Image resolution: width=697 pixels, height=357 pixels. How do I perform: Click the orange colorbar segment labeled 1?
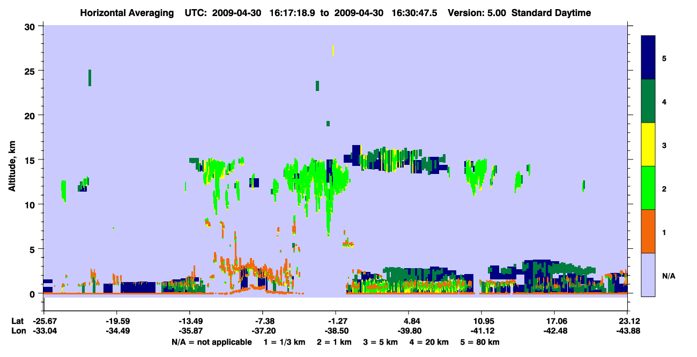click(x=648, y=231)
